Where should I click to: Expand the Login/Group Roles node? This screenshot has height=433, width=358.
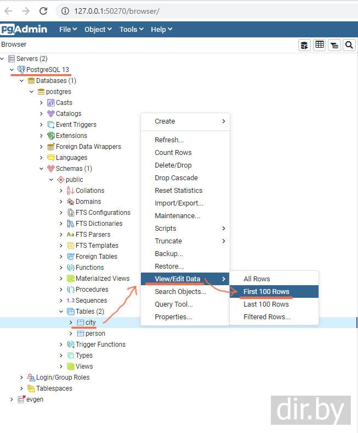click(21, 378)
